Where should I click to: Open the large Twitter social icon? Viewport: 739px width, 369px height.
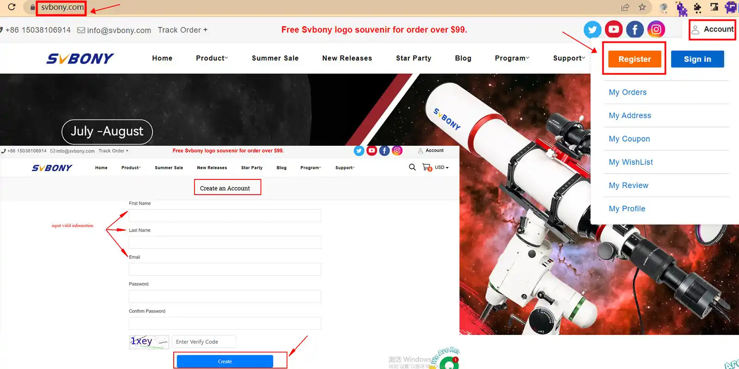click(x=592, y=30)
